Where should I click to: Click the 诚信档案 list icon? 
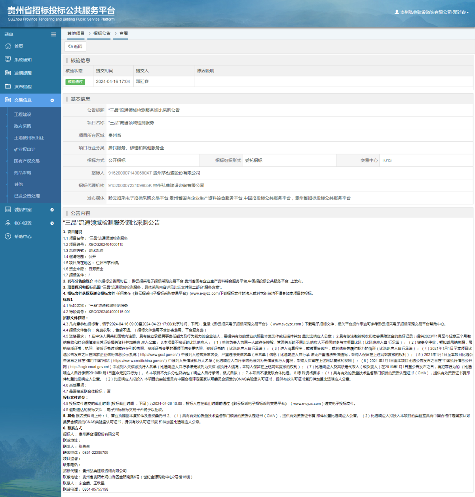[8, 209]
